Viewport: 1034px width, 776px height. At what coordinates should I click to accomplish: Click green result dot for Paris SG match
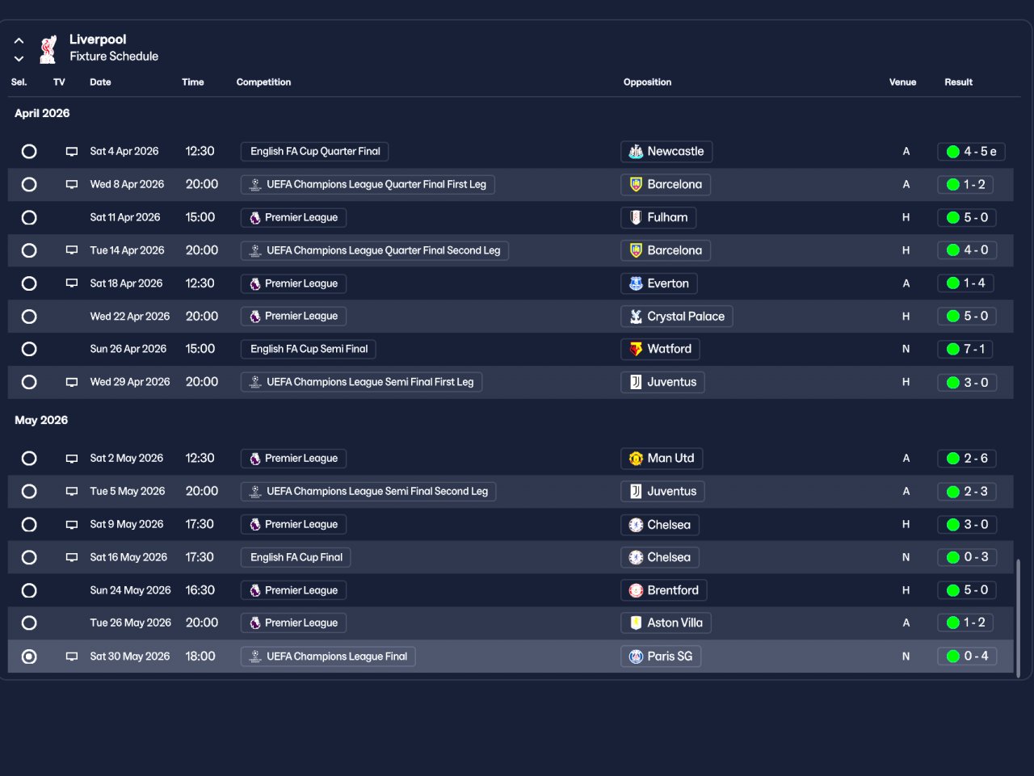click(953, 656)
